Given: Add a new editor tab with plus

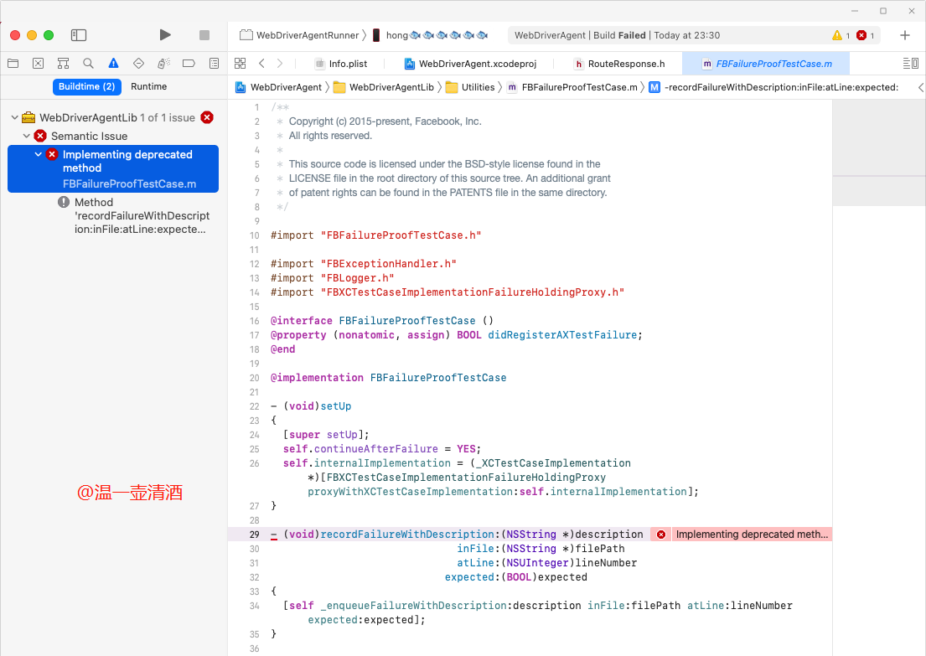Looking at the screenshot, I should pos(905,35).
